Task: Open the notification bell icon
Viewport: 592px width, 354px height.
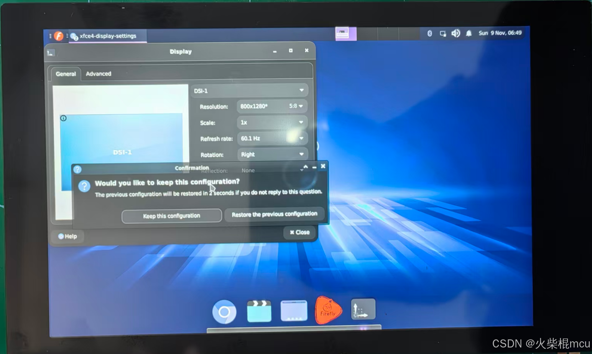Action: (469, 33)
